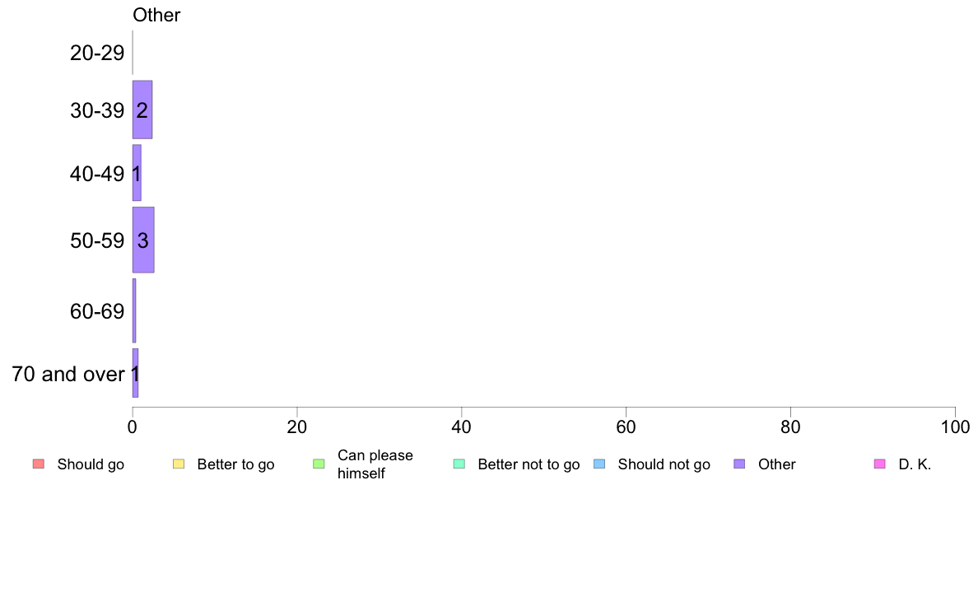Click the chart title Other
Viewport: 978px width, 606px height.
pyautogui.click(x=156, y=15)
